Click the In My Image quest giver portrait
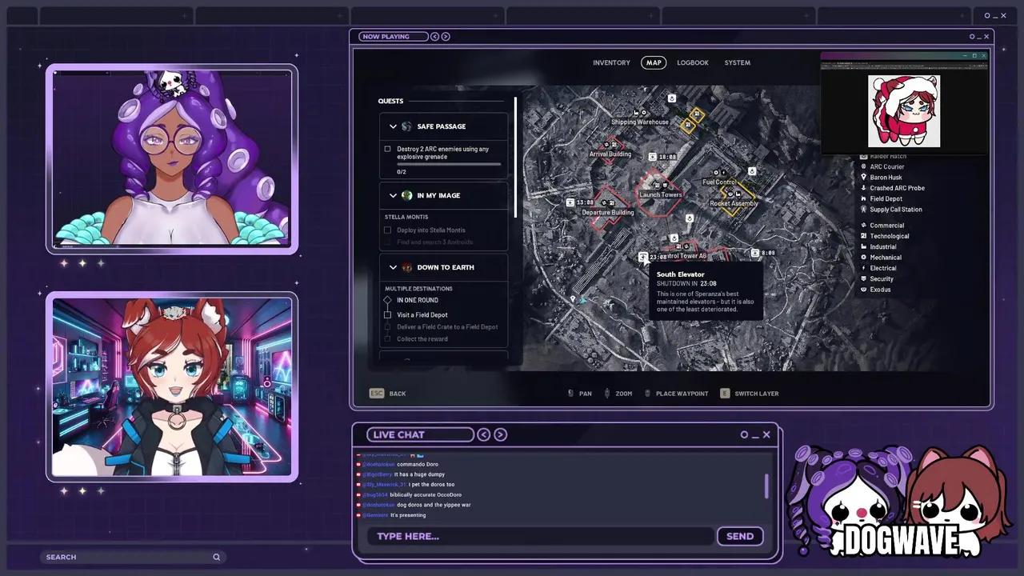Image resolution: width=1024 pixels, height=576 pixels. (x=406, y=195)
